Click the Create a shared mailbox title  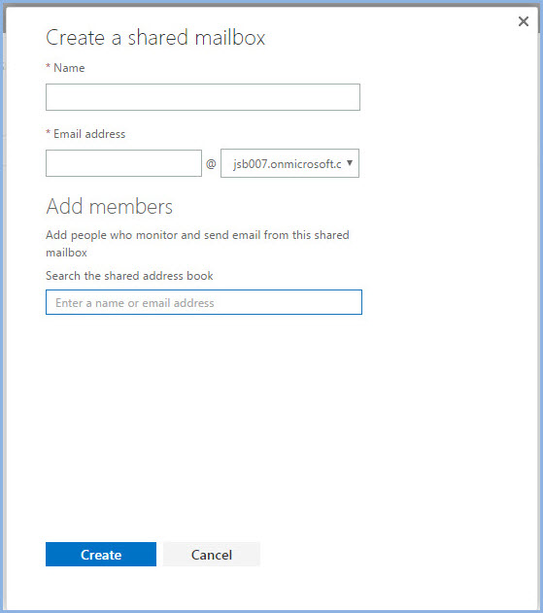pos(155,38)
